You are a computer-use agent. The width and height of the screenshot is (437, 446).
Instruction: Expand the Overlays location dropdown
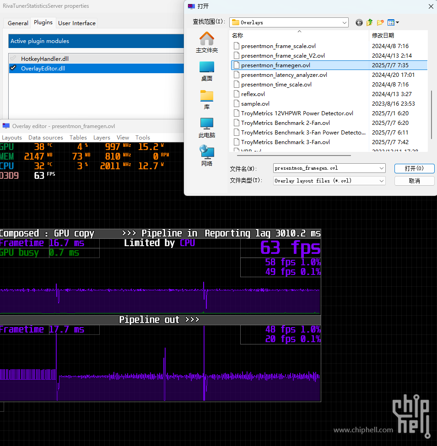(x=344, y=22)
